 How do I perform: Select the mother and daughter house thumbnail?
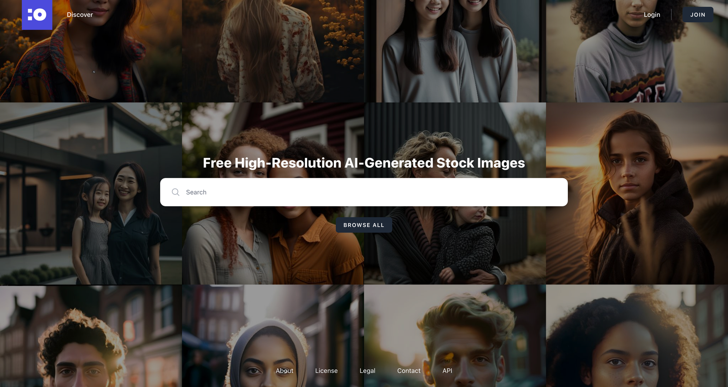(91, 193)
